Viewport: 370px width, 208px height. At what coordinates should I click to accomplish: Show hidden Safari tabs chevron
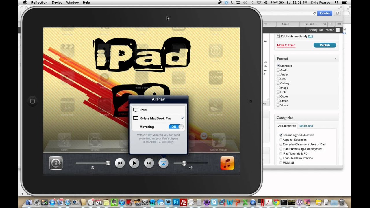click(325, 24)
